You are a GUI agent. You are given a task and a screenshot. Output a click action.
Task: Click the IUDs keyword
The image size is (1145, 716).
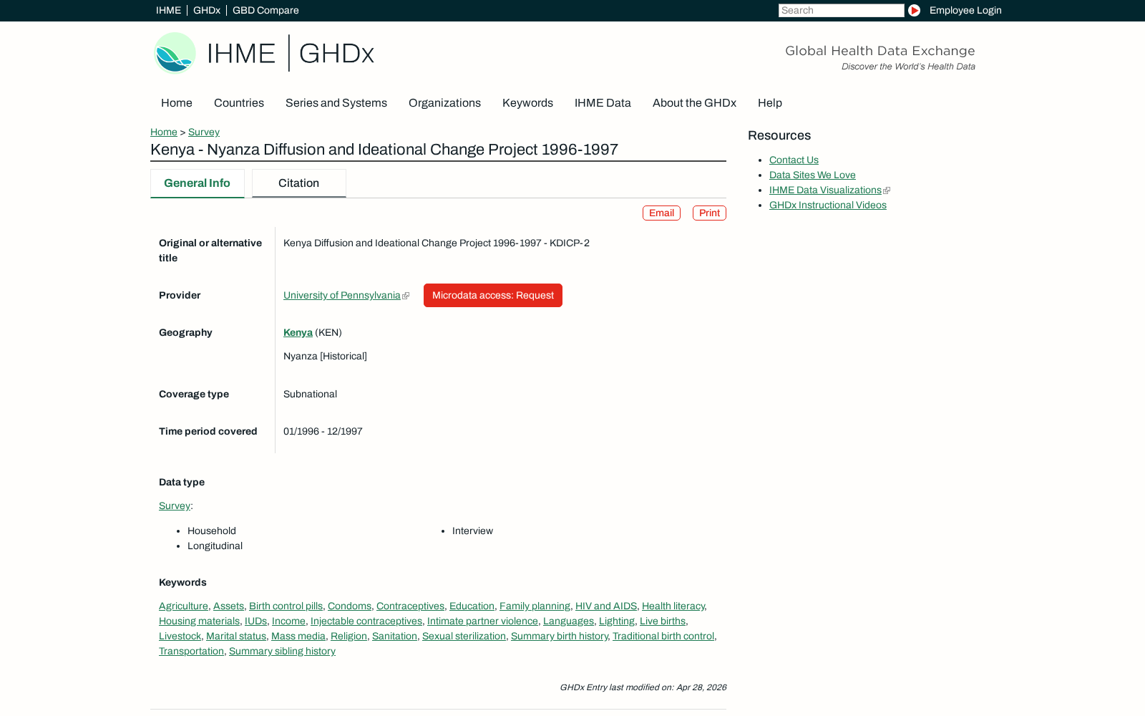coord(255,621)
